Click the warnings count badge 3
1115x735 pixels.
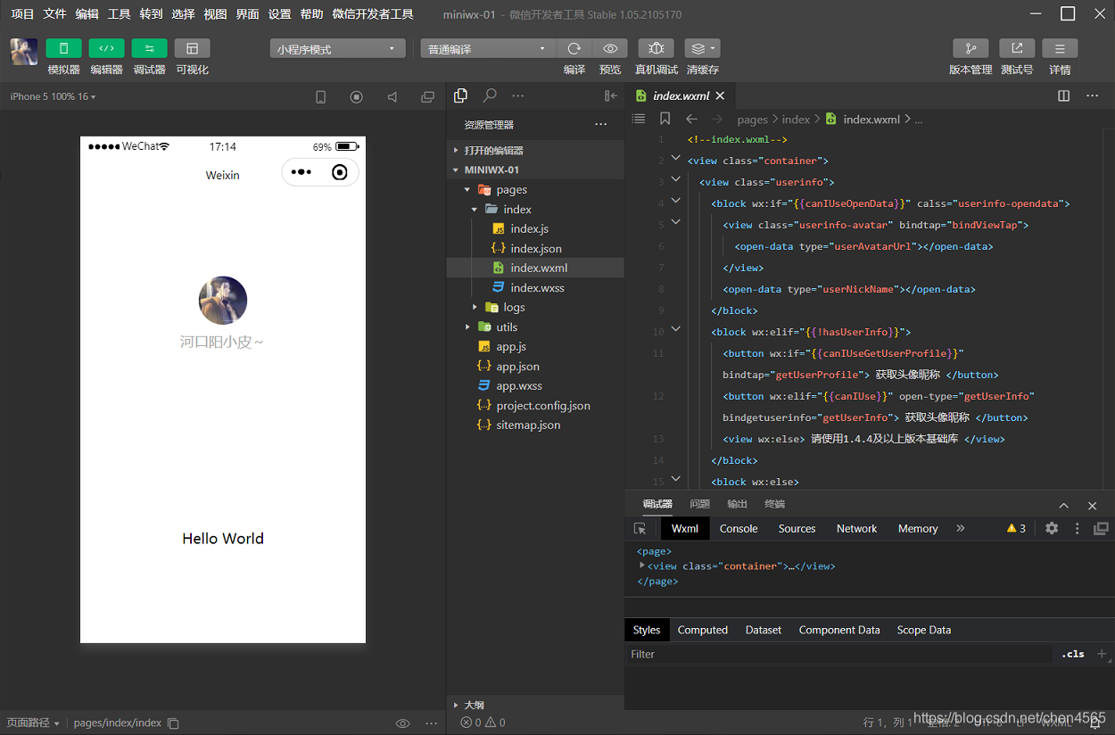pos(1016,529)
